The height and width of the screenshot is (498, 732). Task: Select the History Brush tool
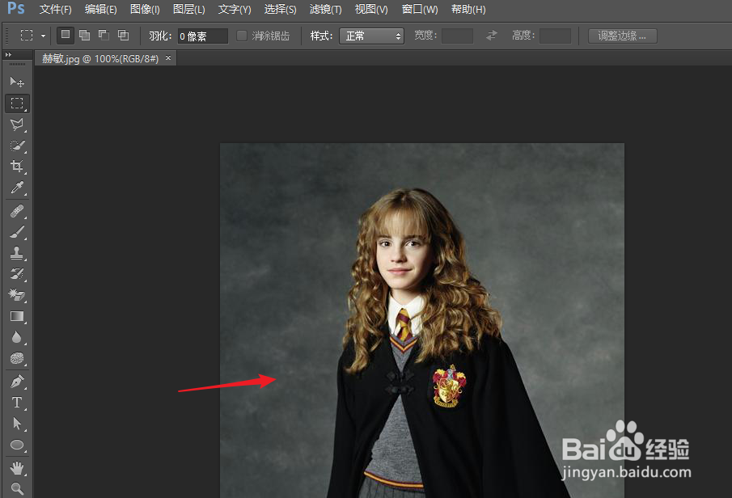[17, 274]
